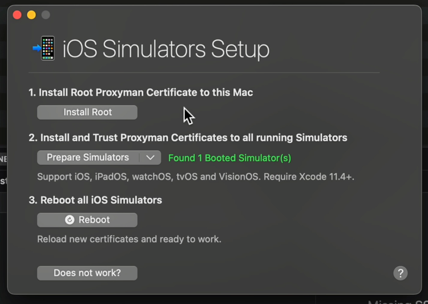Click the iPhone simulator icon in title

(44, 49)
